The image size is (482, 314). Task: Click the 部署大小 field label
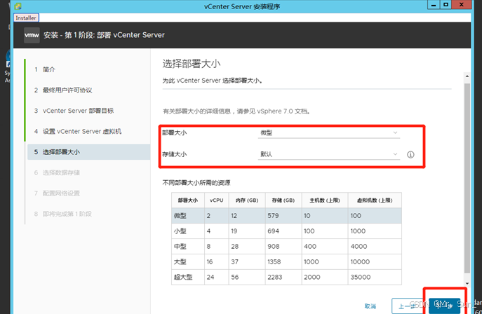174,132
